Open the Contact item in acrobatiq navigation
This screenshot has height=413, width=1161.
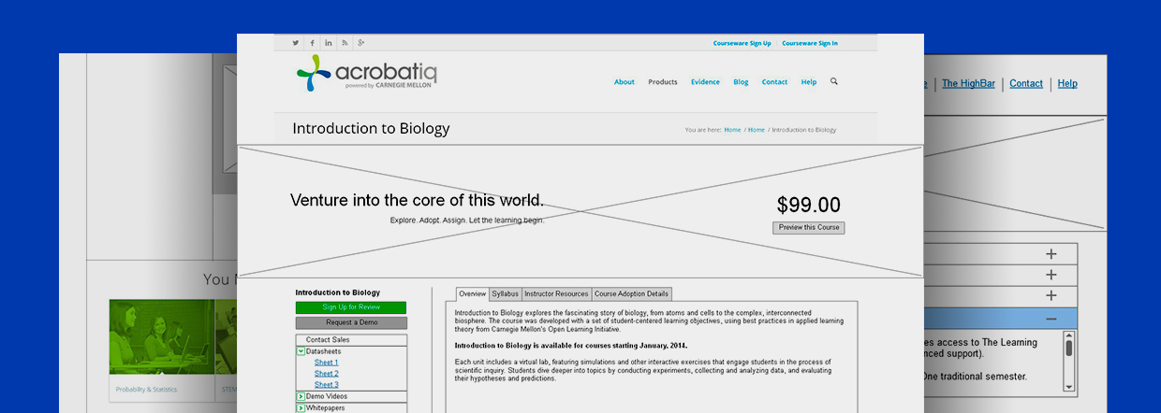click(774, 82)
